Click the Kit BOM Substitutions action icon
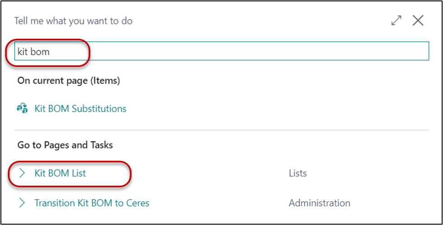 22,108
